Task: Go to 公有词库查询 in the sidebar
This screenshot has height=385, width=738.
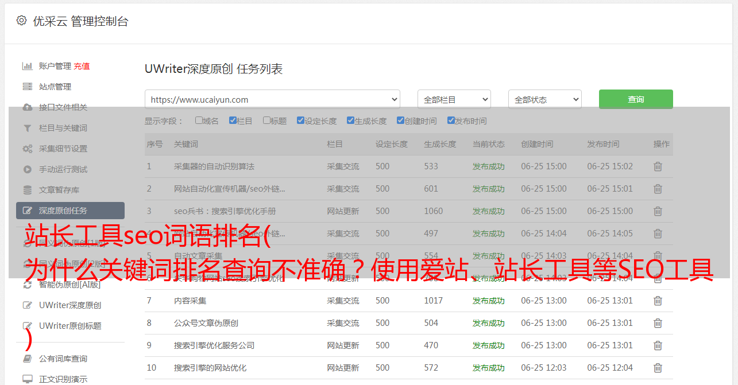Action: click(63, 359)
